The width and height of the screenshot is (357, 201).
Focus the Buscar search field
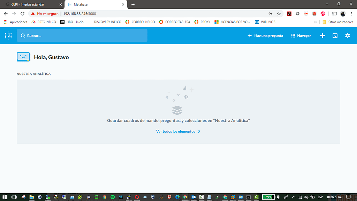coord(82,36)
